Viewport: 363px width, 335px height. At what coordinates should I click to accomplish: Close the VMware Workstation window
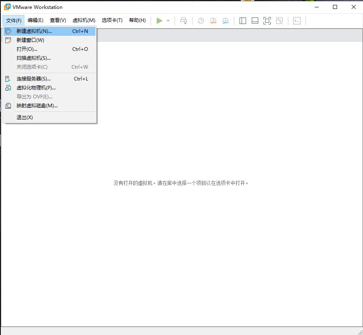(x=354, y=7)
